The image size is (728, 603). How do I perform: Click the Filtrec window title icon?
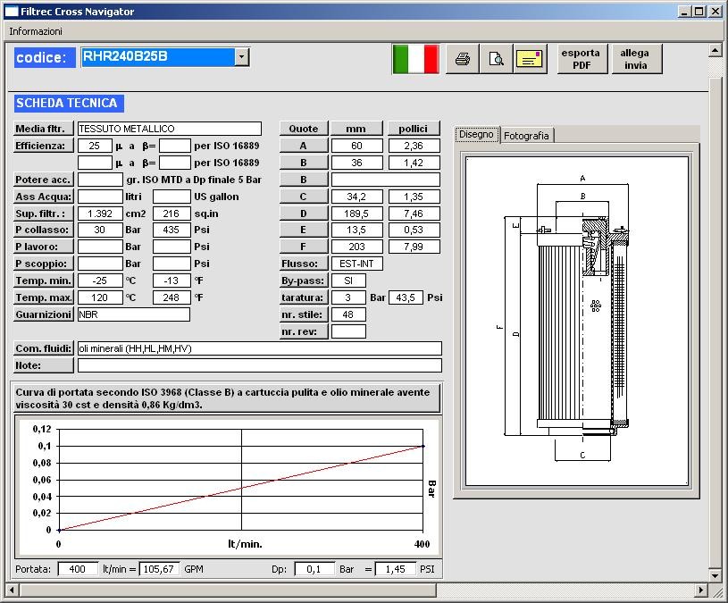tap(12, 12)
